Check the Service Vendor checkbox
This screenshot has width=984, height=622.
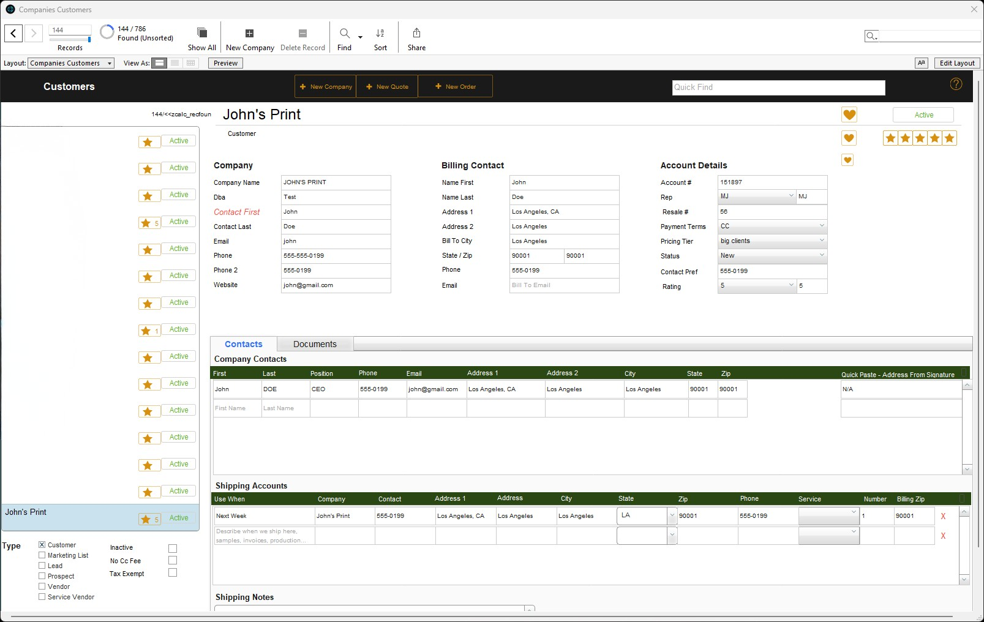tap(42, 597)
